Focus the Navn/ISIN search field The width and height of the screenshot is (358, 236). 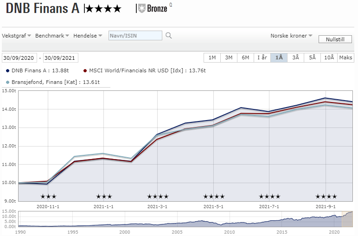(x=135, y=36)
